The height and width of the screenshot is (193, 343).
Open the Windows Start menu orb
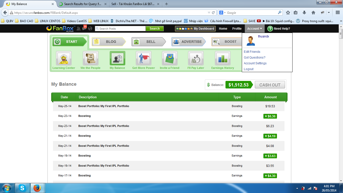[x=7, y=188]
